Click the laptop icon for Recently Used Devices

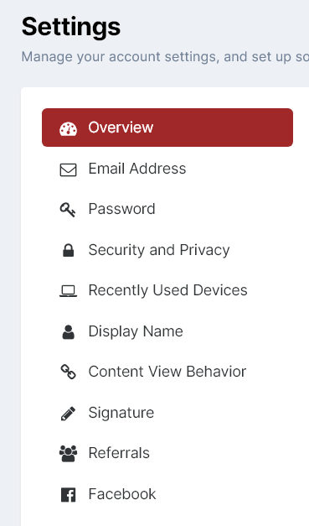coord(69,291)
